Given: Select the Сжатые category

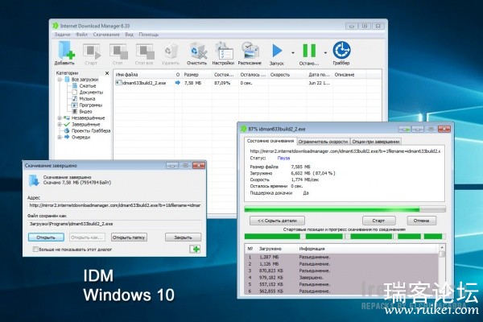Looking at the screenshot, I should (x=88, y=86).
